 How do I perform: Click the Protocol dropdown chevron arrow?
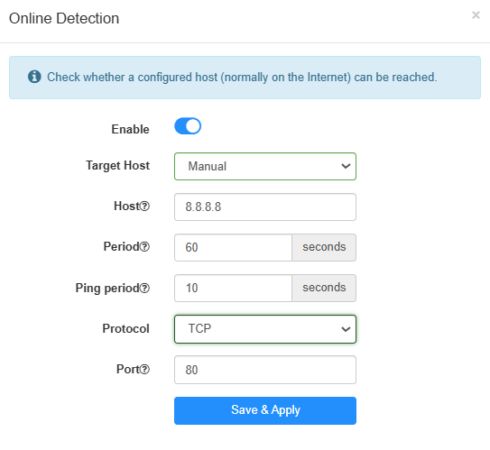tap(346, 329)
